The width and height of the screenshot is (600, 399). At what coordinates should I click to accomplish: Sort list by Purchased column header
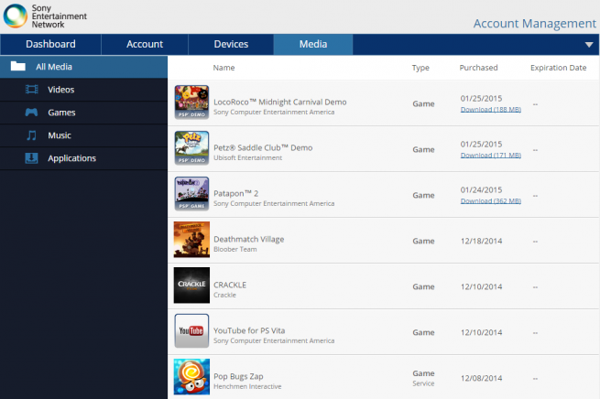[478, 68]
